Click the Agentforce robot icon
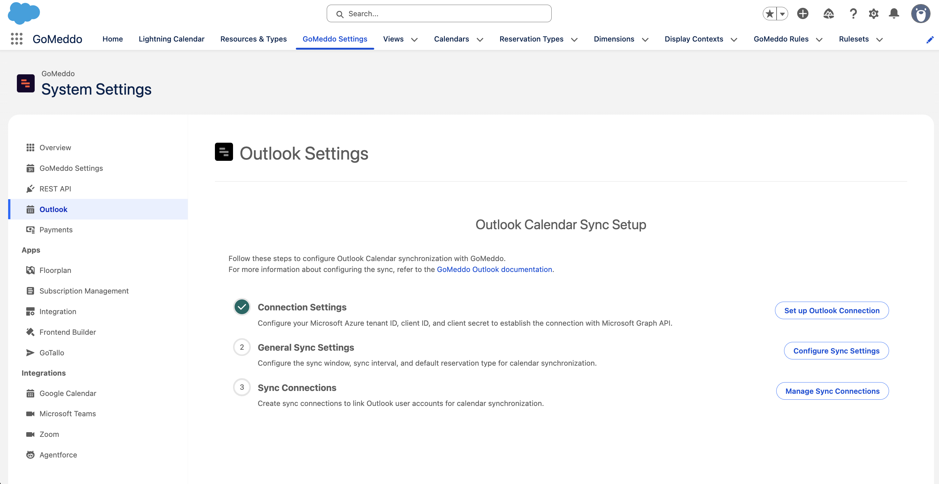 click(x=30, y=455)
